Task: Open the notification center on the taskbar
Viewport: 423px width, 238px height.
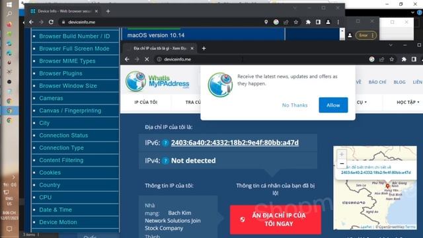Action: click(9, 229)
